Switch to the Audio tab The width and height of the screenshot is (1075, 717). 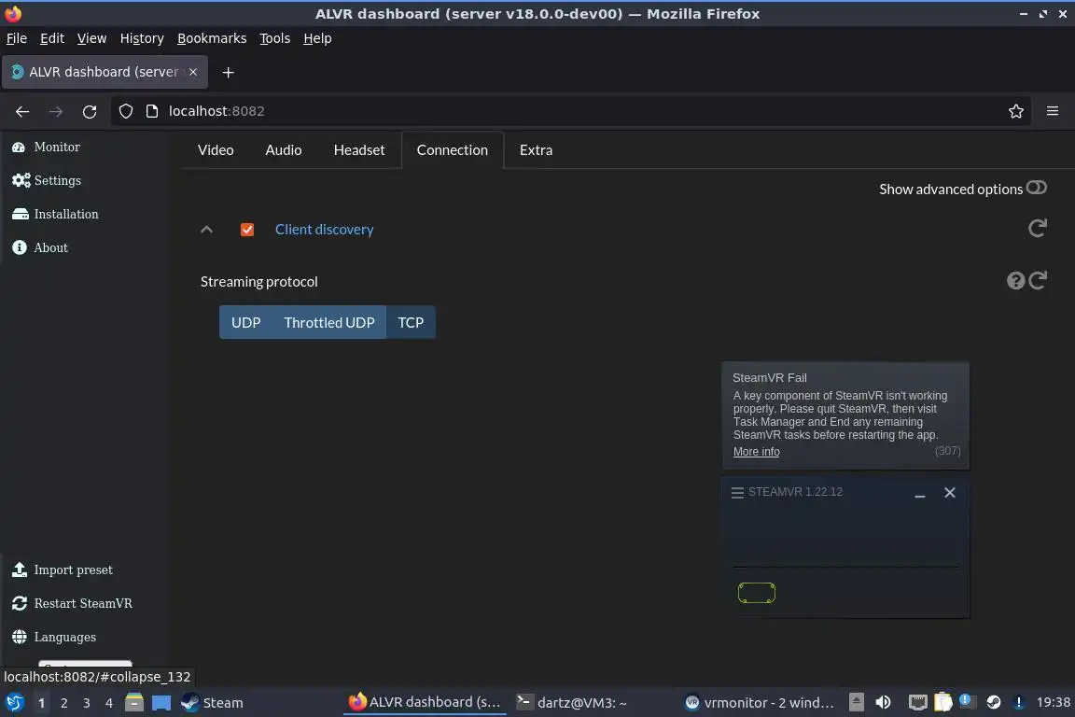coord(283,149)
